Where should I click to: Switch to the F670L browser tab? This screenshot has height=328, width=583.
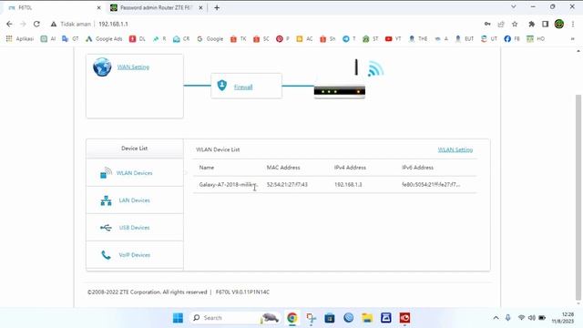53,7
